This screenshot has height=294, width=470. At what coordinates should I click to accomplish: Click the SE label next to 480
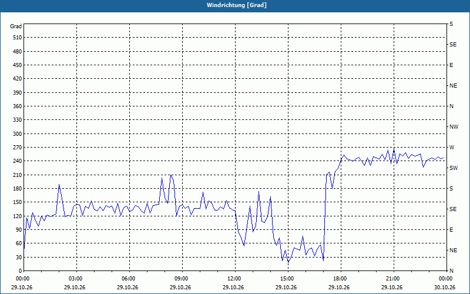[453, 45]
